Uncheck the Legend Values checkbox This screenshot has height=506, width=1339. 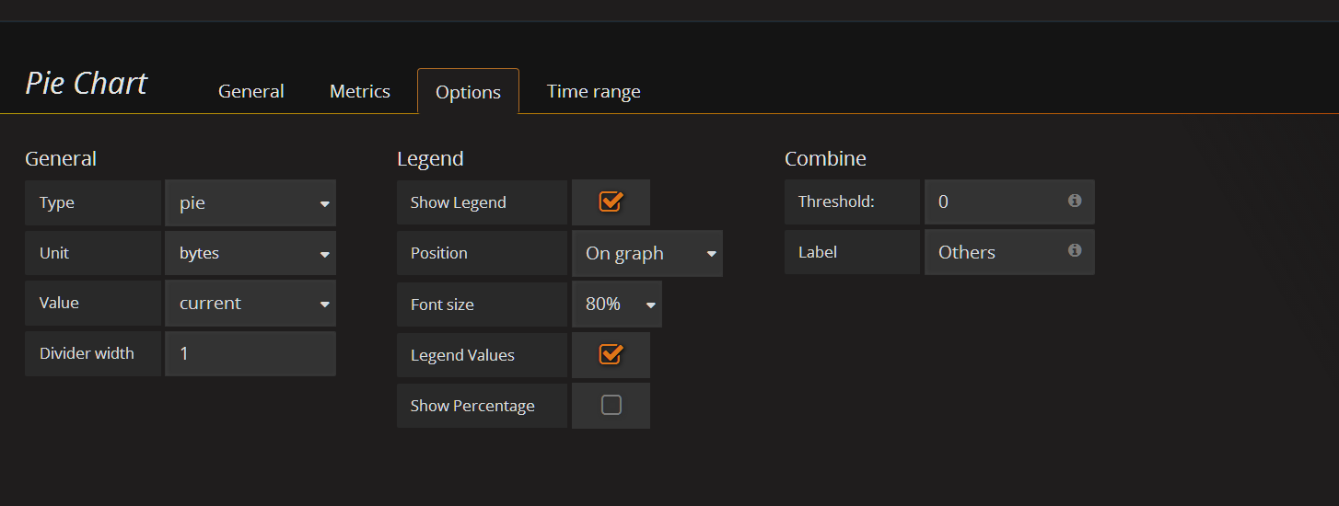pyautogui.click(x=611, y=355)
